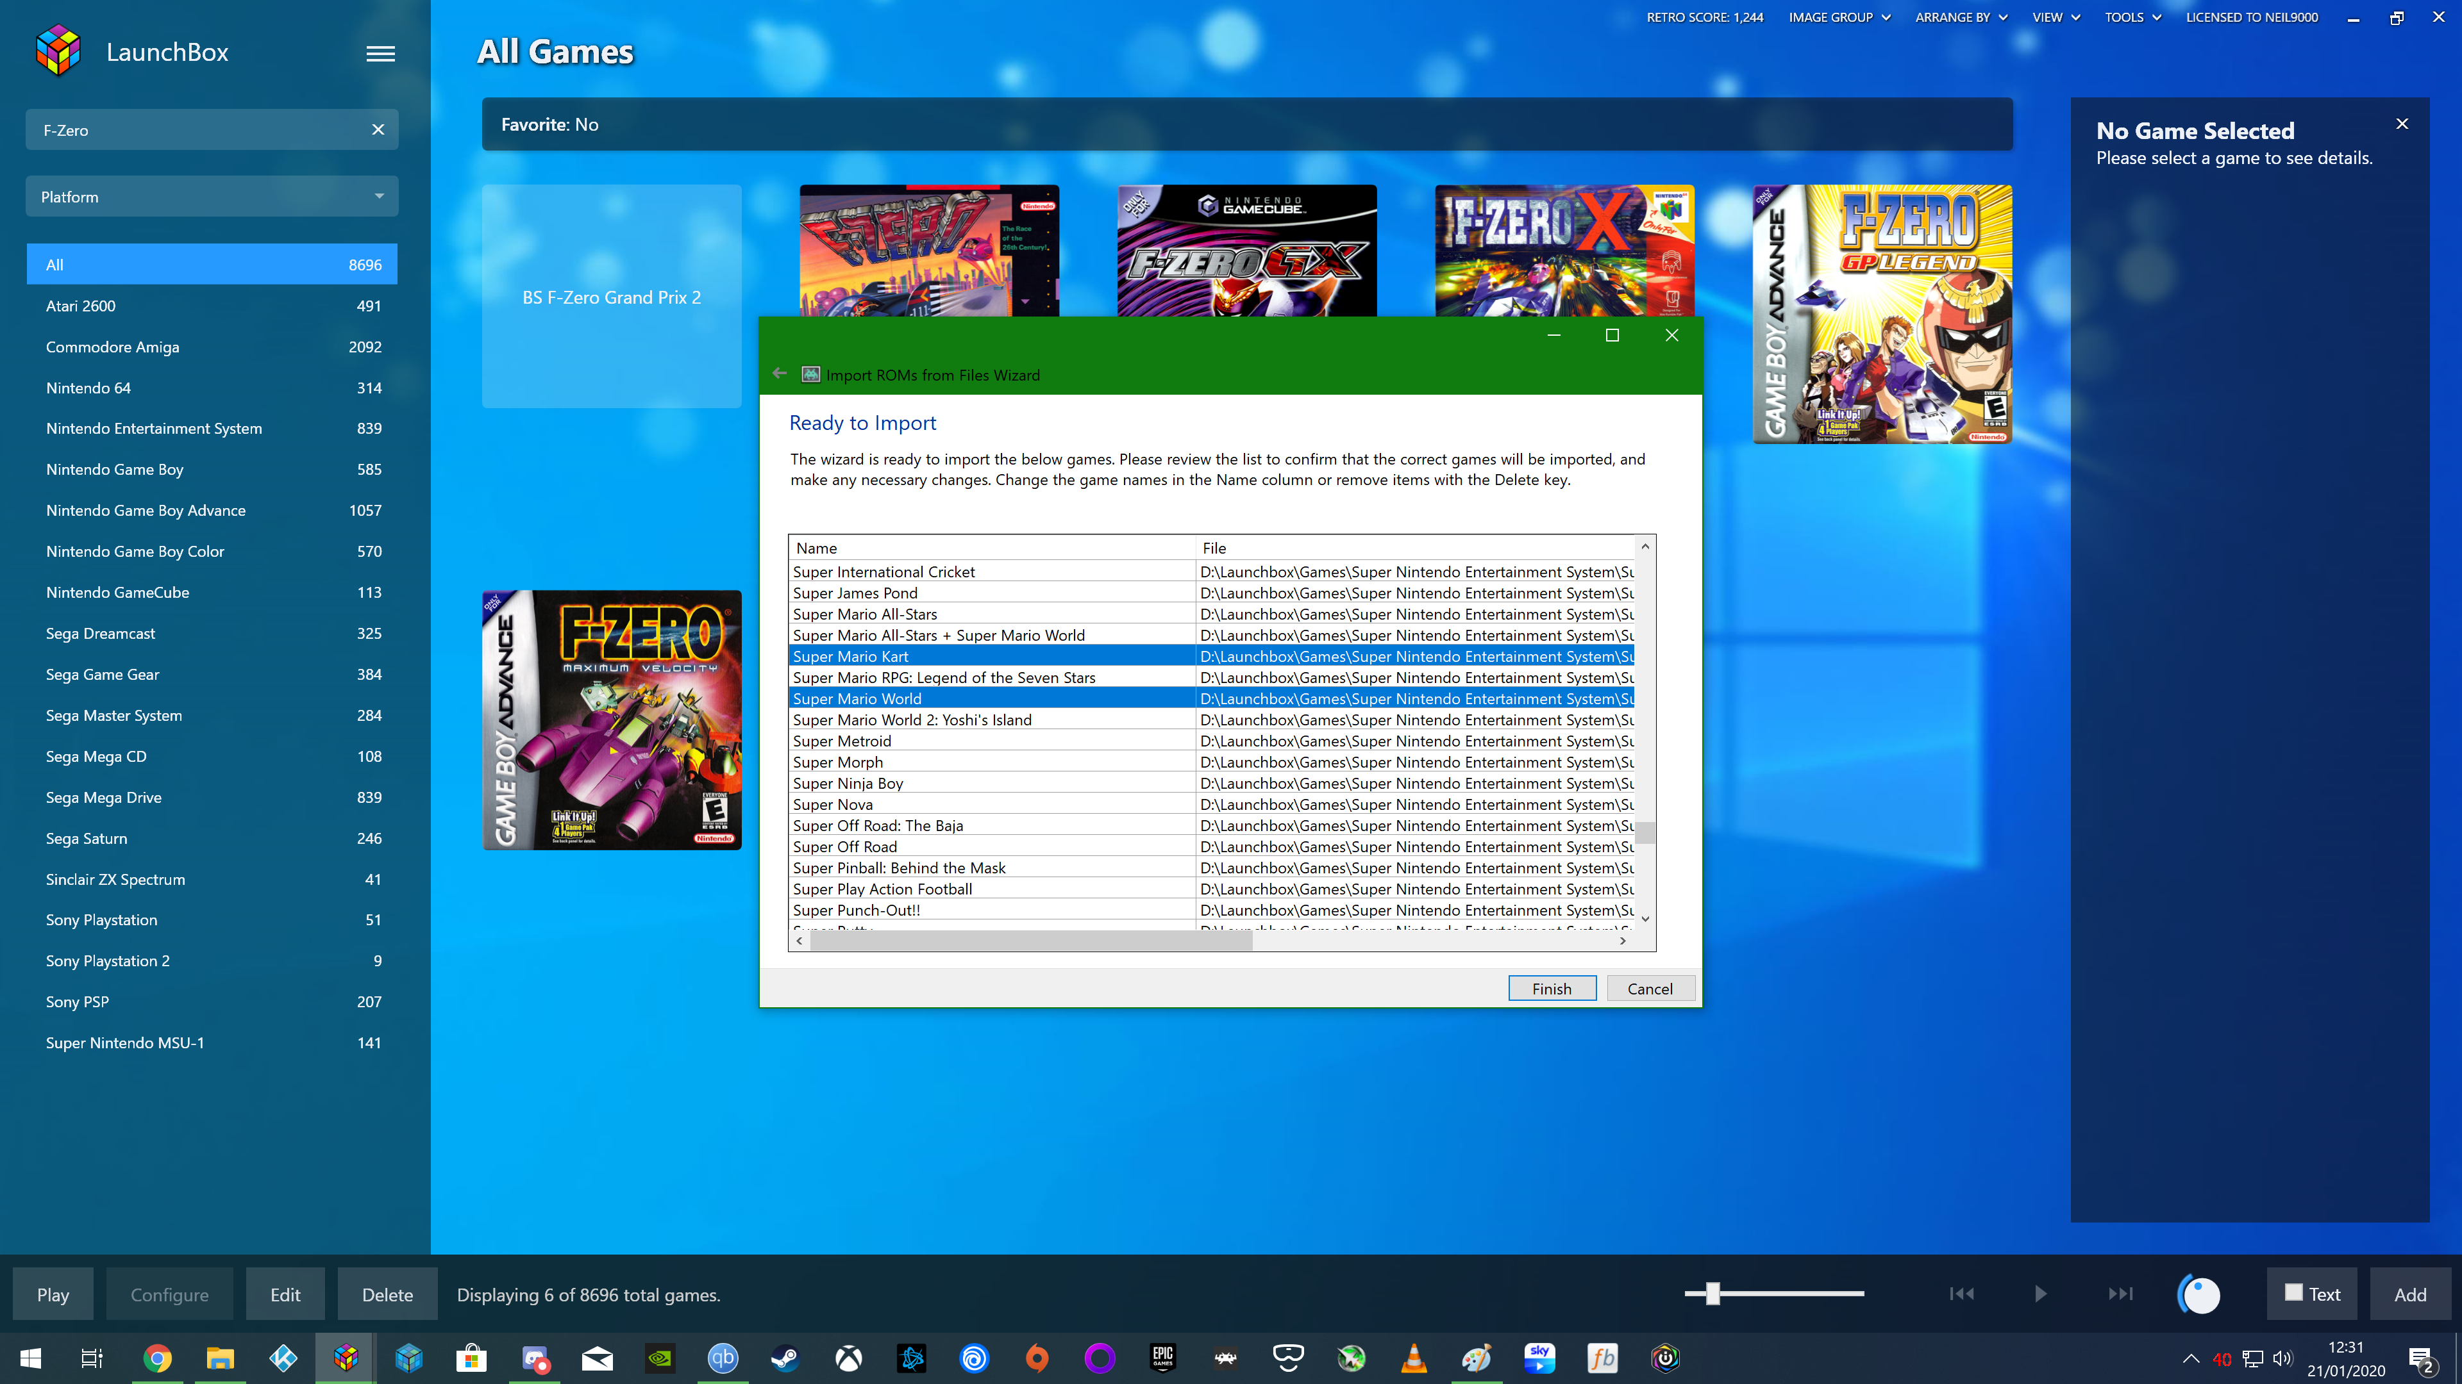The height and width of the screenshot is (1384, 2462).
Task: Play the background music
Action: pos(2041,1293)
